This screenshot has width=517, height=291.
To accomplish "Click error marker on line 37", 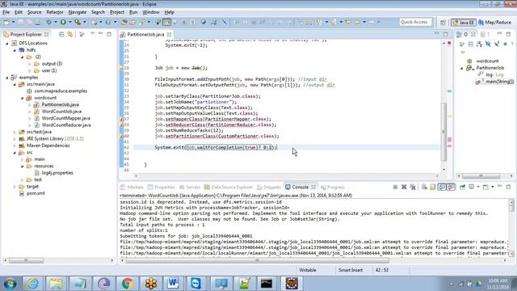I will pos(122,119).
